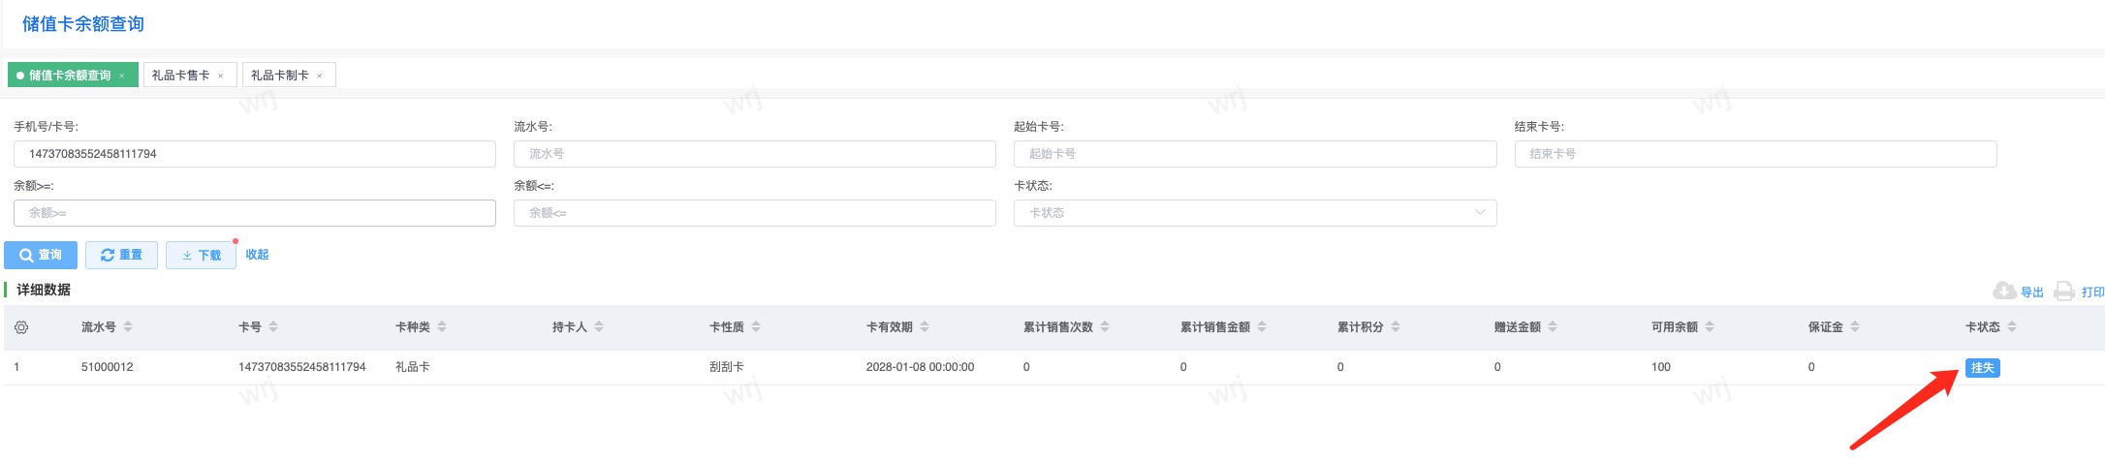The width and height of the screenshot is (2105, 461).
Task: Click the 流水号 input field
Action: click(754, 154)
